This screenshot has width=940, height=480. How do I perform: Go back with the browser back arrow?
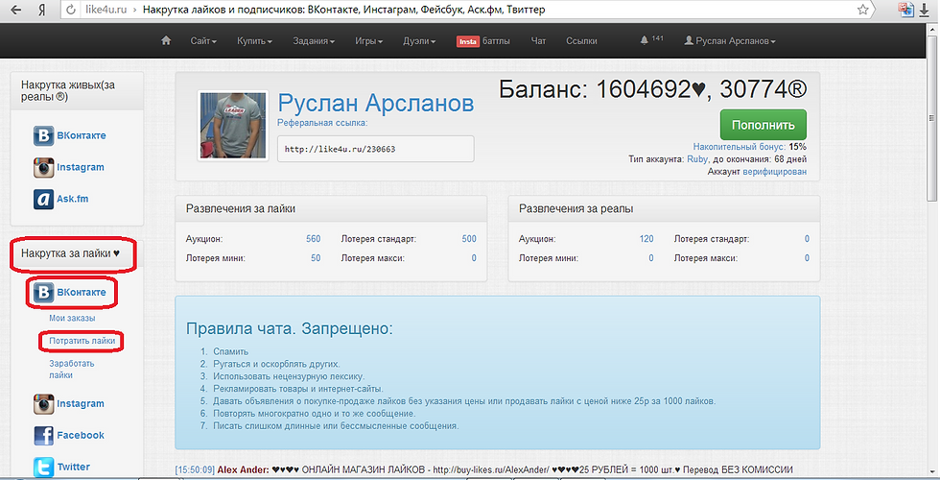click(16, 10)
